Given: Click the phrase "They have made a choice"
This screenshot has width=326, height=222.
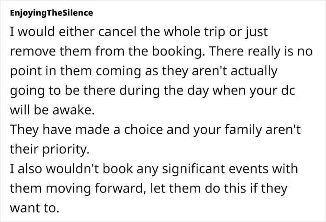Looking at the screenshot, I should (70, 132).
